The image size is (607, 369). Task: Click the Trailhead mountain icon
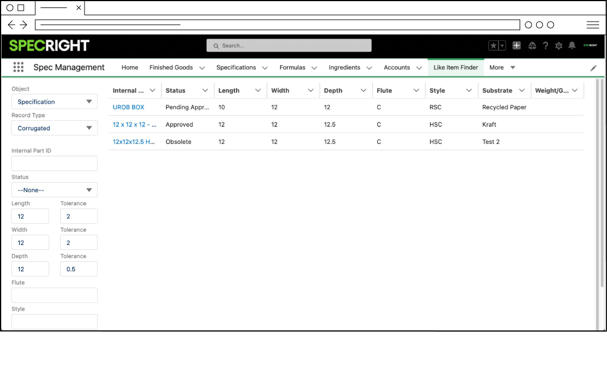[532, 45]
